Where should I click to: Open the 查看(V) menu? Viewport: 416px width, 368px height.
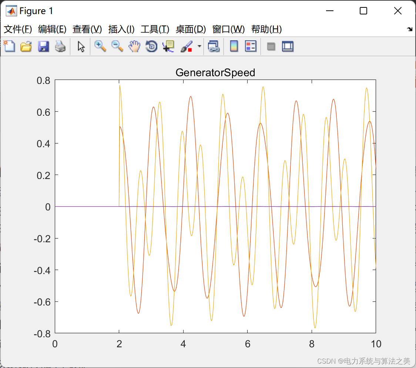(x=87, y=29)
